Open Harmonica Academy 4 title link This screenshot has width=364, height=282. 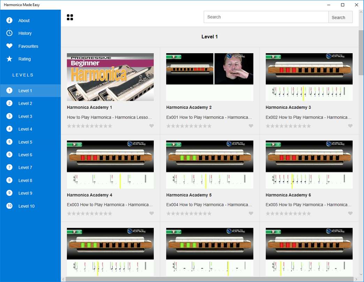tap(89, 195)
